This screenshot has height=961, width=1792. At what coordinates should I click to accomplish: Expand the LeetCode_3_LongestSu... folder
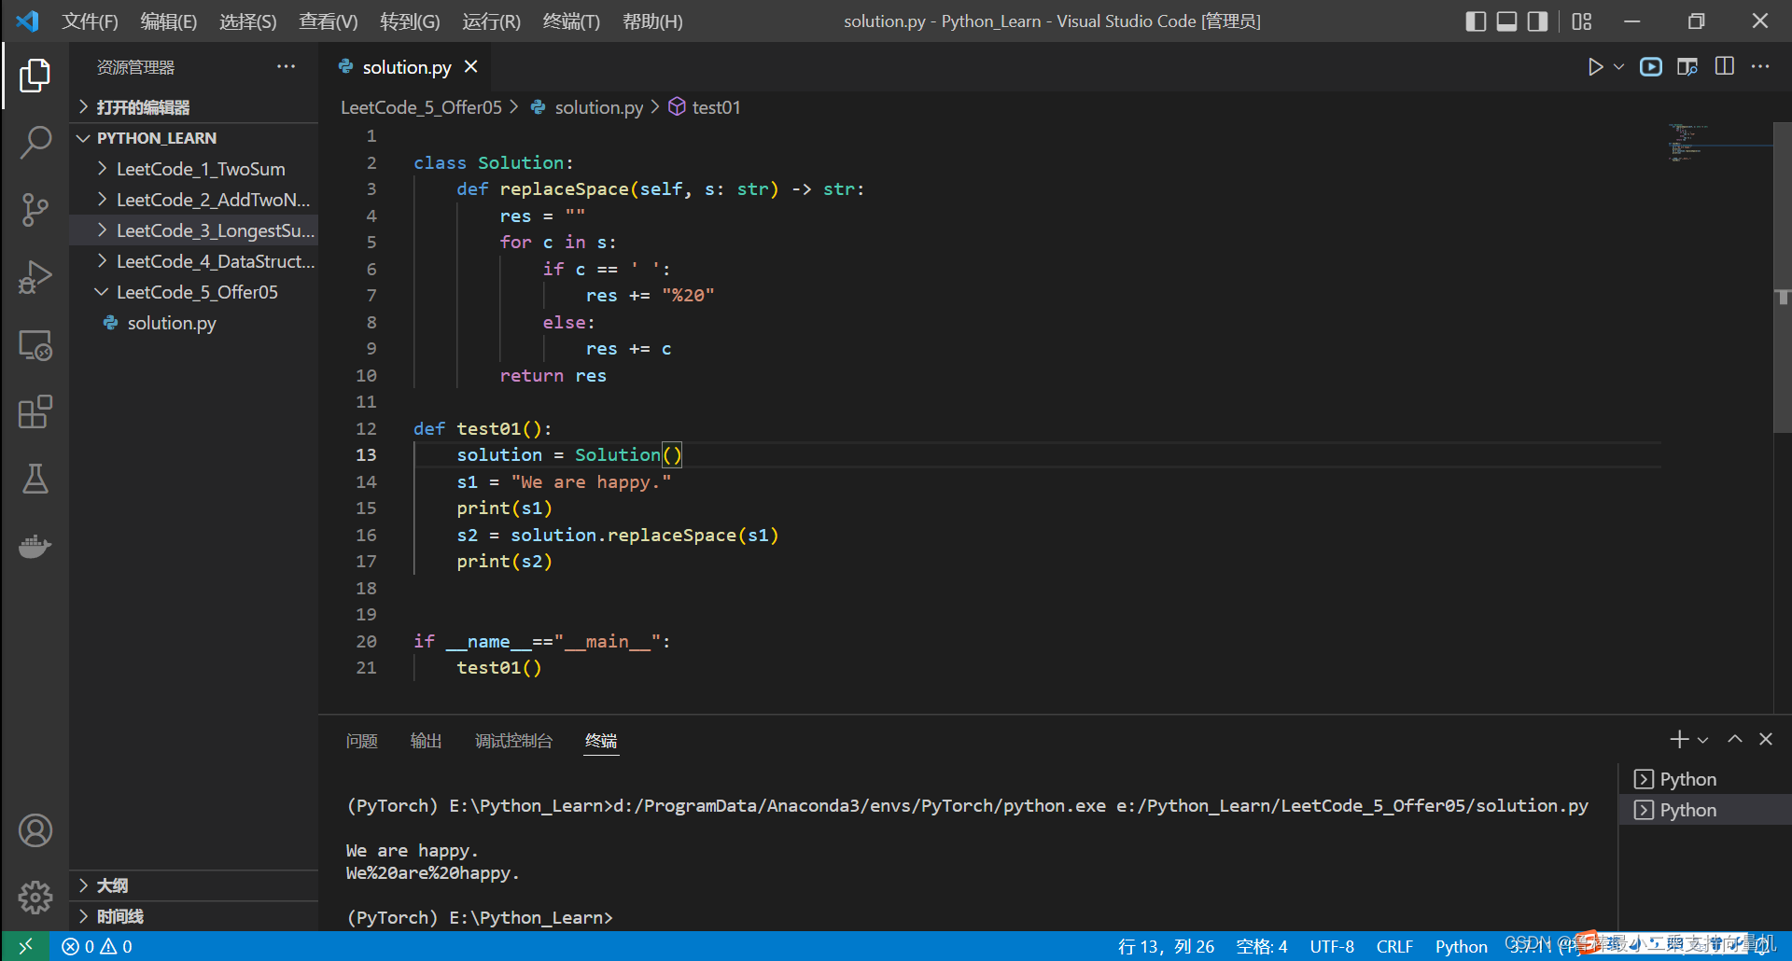click(x=194, y=230)
